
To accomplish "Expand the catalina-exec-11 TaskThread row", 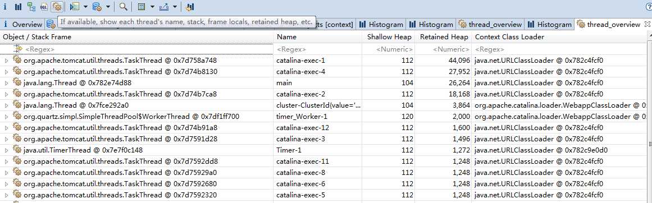I will click(x=6, y=162).
